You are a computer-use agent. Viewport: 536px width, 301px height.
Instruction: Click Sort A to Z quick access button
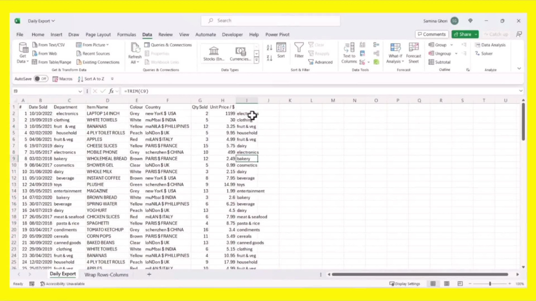[91, 79]
